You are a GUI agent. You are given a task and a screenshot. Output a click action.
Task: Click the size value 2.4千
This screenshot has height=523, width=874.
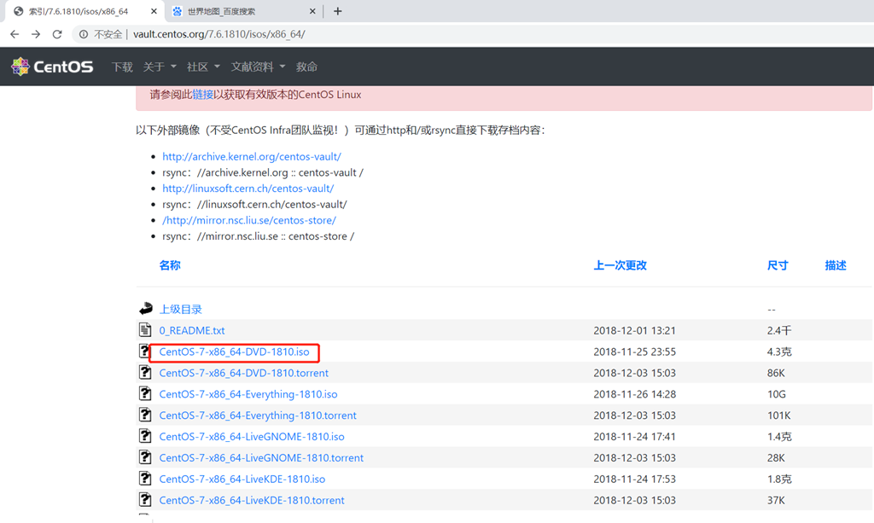pyautogui.click(x=779, y=330)
